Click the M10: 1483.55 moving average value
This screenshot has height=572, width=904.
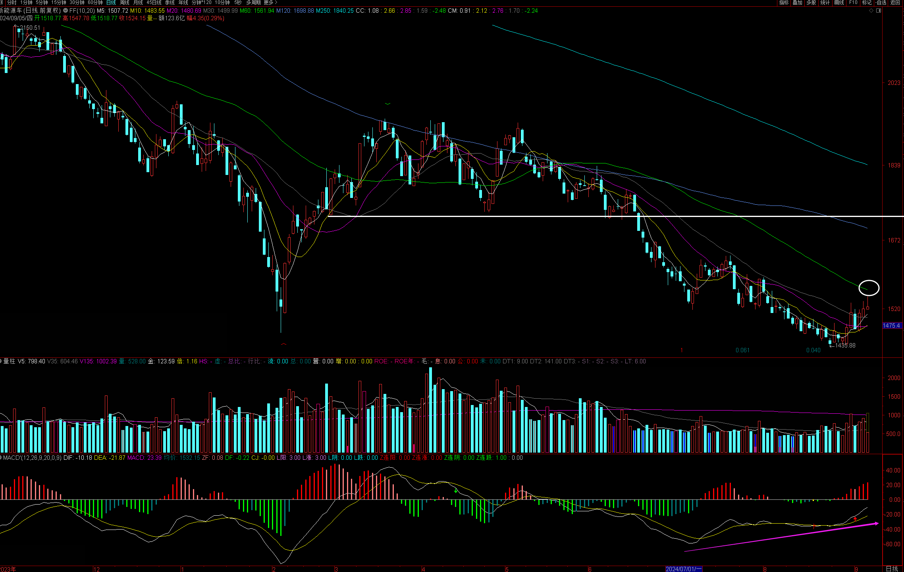click(x=147, y=11)
